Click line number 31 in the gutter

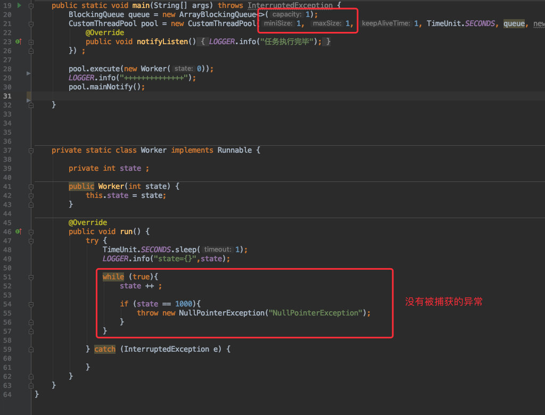click(7, 96)
